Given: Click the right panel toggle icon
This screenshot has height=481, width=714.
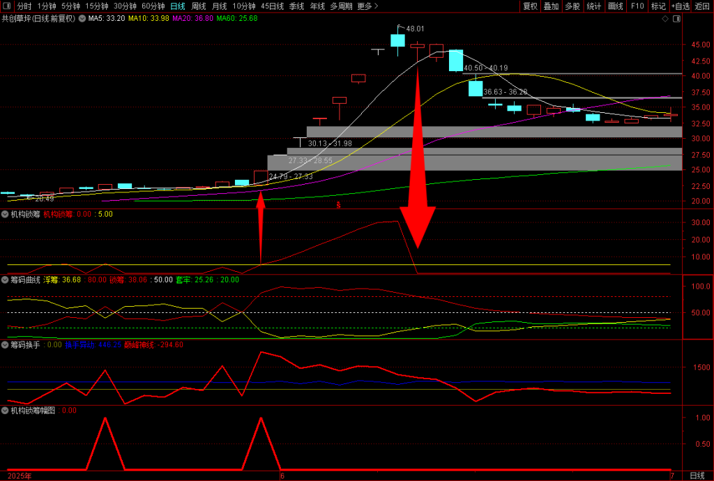Looking at the screenshot, I should (x=676, y=19).
